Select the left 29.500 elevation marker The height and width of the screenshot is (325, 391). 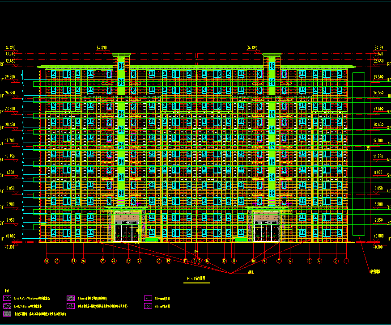point(10,77)
